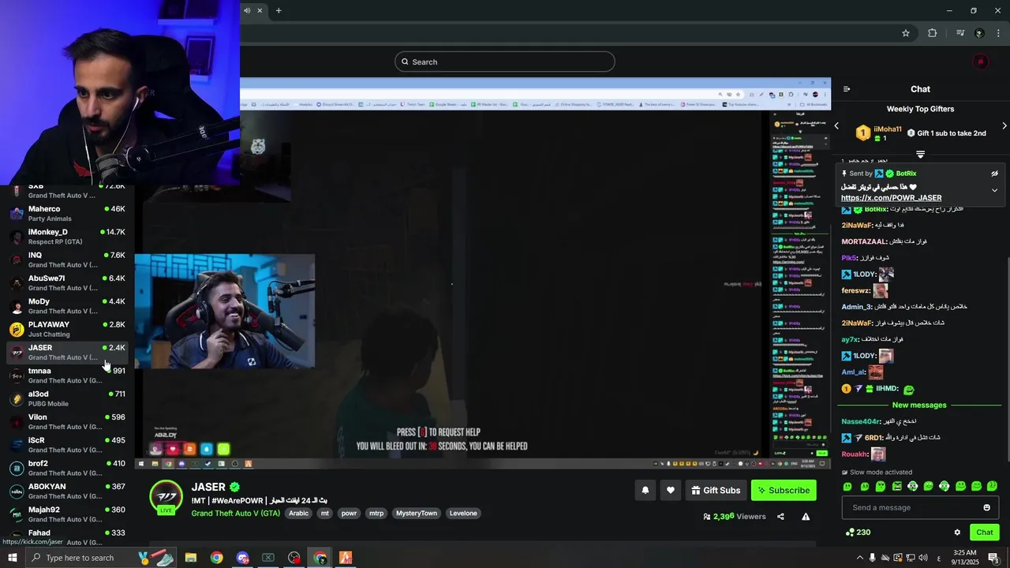
Task: Open Grand Theft Auto V (GTA) category link
Action: tap(235, 514)
